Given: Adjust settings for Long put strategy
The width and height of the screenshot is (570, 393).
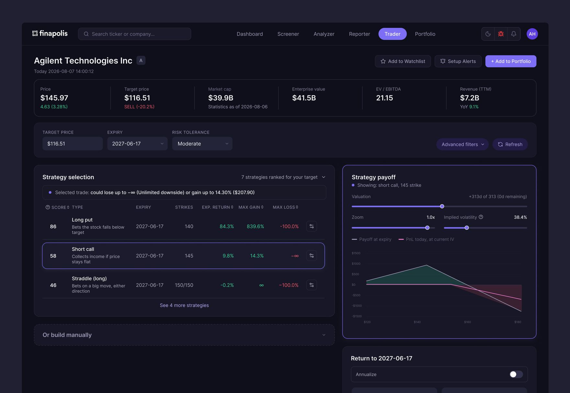Looking at the screenshot, I should 312,226.
